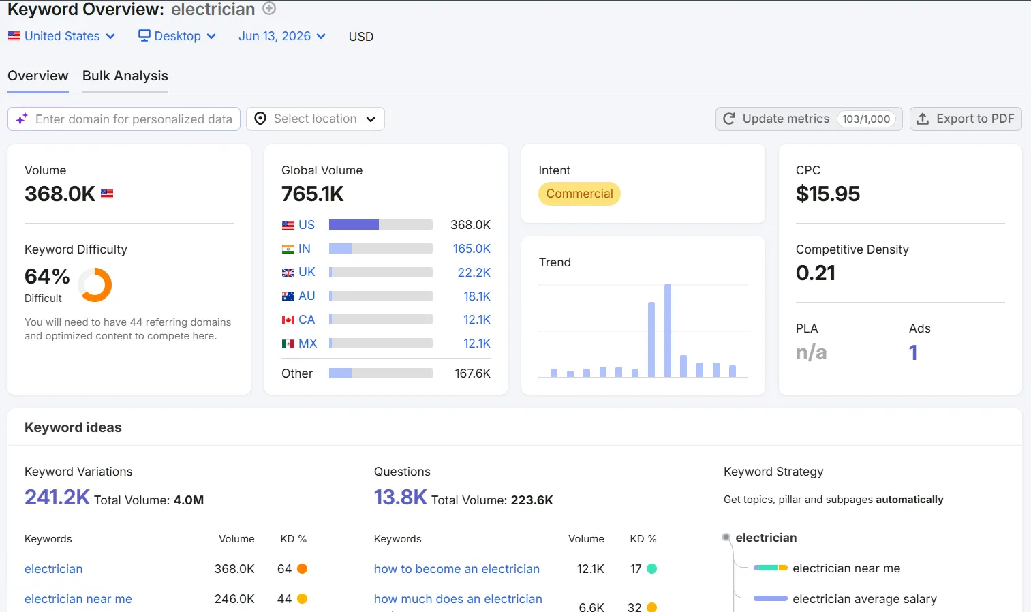The width and height of the screenshot is (1031, 612).
Task: Click the US flag beside 368.0K volume
Action: (x=107, y=194)
